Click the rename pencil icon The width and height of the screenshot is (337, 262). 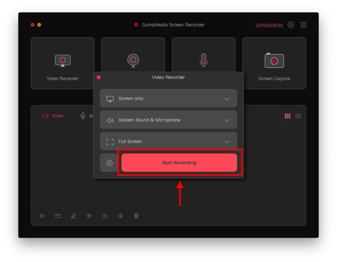[73, 216]
